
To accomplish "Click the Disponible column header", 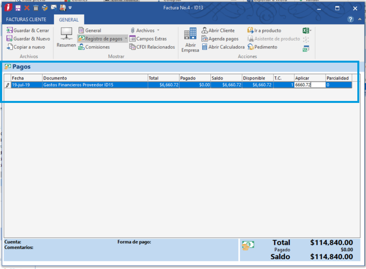I will point(258,78).
